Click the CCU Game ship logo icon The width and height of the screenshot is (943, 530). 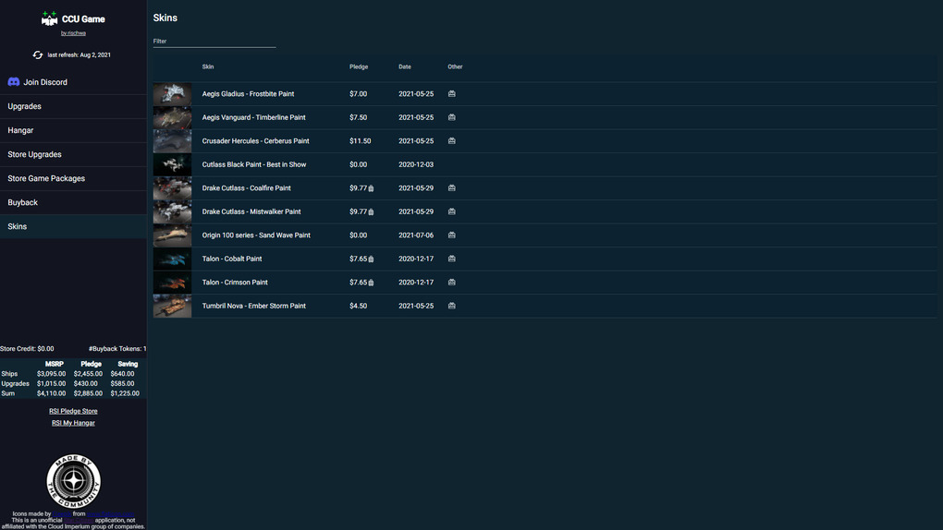click(50, 19)
